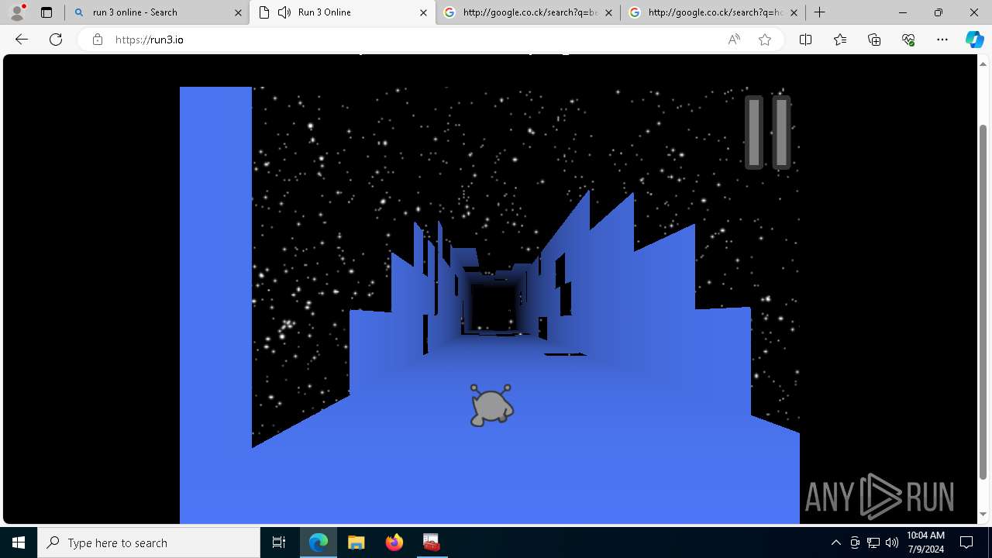Click the Meet Now tray icon

855,542
